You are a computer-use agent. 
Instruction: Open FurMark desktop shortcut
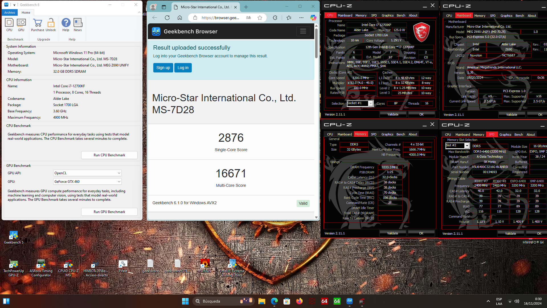click(205, 266)
